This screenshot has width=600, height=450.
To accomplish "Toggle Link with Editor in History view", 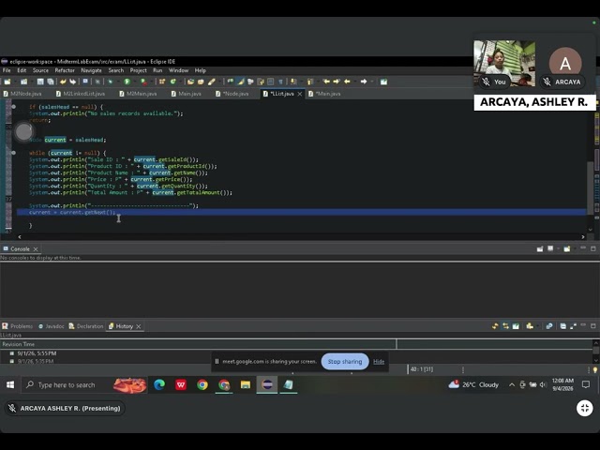I will coord(505,326).
